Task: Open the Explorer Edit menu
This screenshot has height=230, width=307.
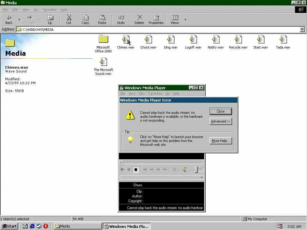Action: (15, 10)
